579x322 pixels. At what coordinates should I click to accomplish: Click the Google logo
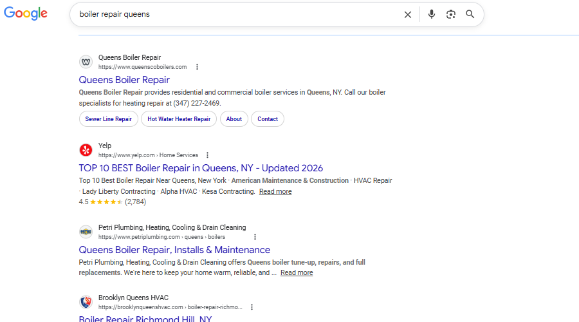click(26, 14)
